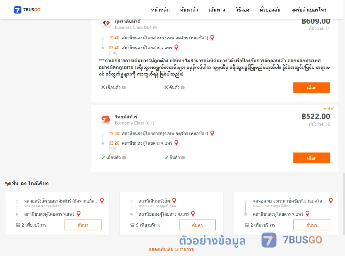Image resolution: width=345 pixels, height=256 pixels.
Task: Open the เส้นทาง navigation item
Action: pos(217,10)
